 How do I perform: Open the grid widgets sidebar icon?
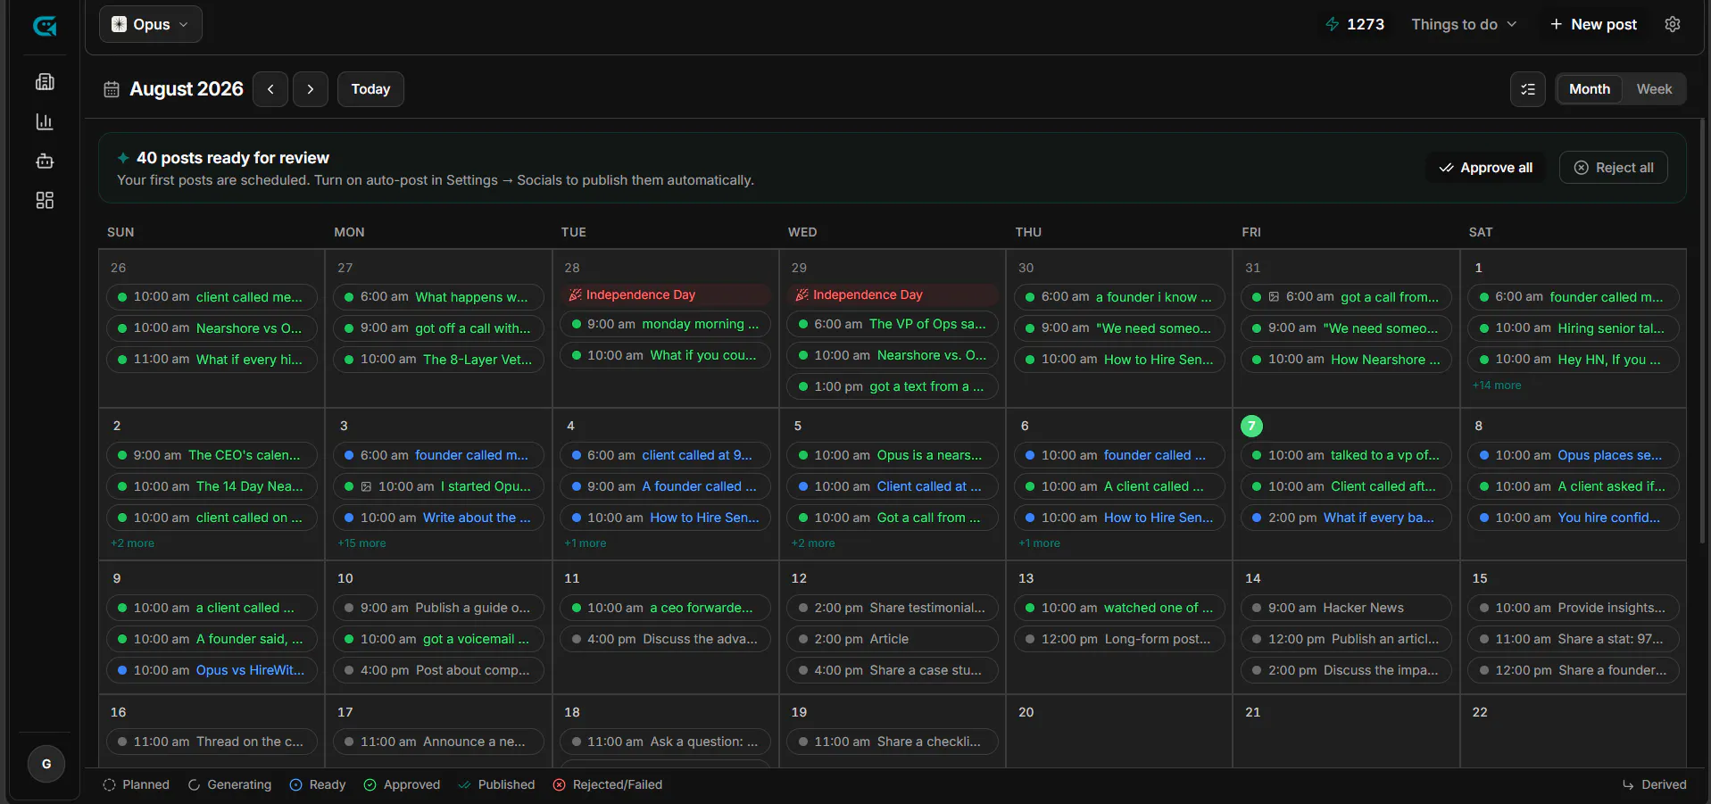[x=45, y=200]
